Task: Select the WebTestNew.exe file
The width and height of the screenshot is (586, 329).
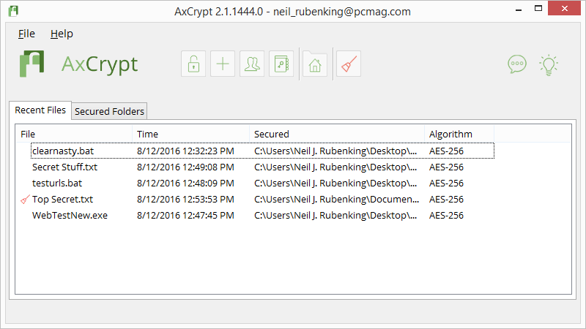Action: (70, 216)
